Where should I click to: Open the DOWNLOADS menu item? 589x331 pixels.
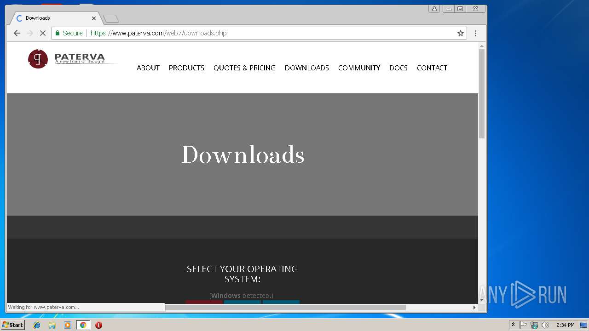coord(307,68)
